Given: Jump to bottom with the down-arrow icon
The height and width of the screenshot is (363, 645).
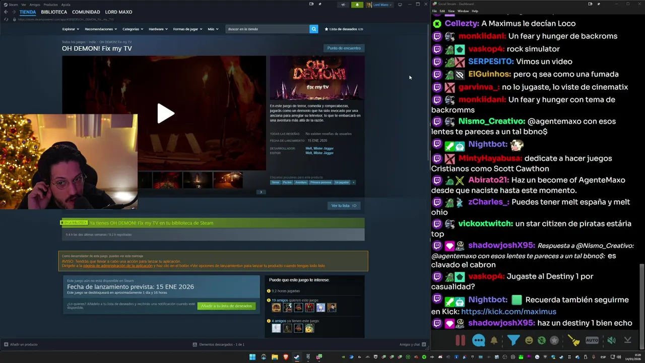Looking at the screenshot, I should [x=627, y=340].
